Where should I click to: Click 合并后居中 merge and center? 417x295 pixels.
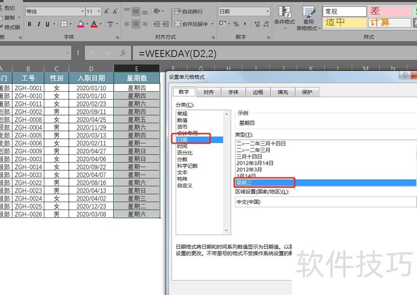pyautogui.click(x=191, y=24)
